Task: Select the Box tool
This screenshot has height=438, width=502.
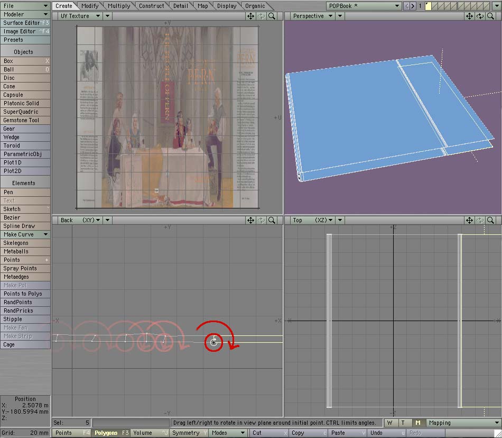Action: (x=25, y=61)
